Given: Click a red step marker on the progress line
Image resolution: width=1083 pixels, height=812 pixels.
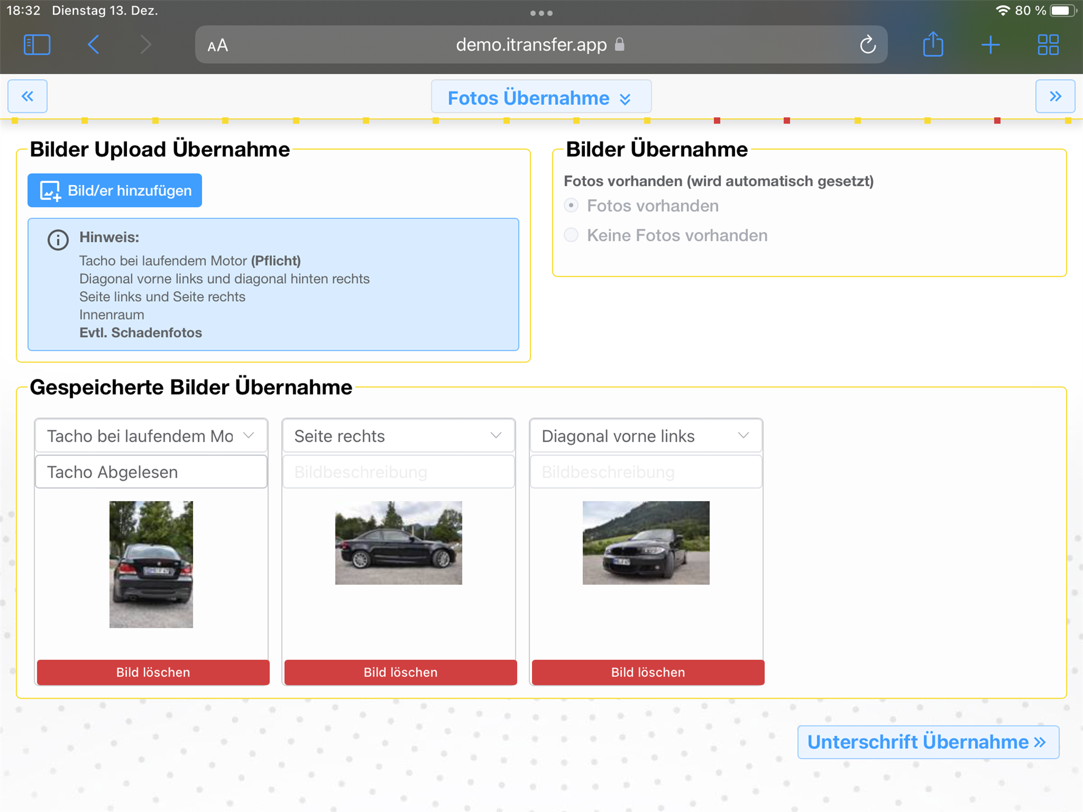Looking at the screenshot, I should (717, 121).
